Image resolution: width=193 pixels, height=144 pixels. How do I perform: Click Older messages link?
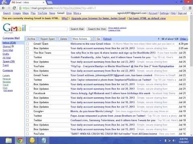[184, 39]
